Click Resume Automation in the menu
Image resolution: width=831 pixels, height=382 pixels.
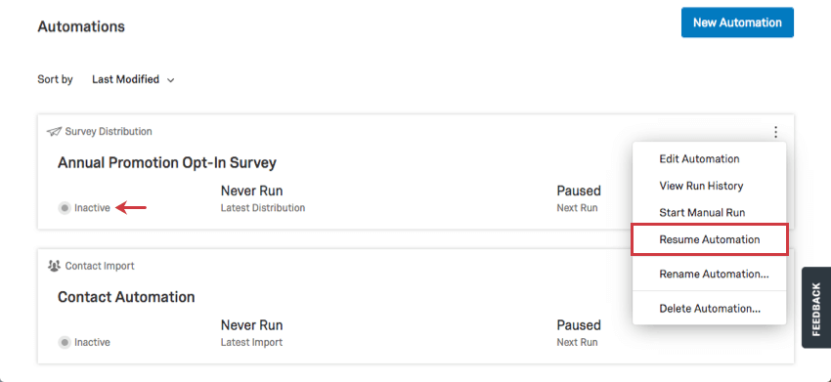click(709, 239)
